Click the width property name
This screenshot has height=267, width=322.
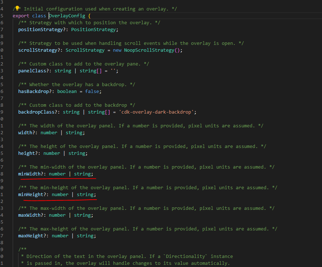point(25,133)
